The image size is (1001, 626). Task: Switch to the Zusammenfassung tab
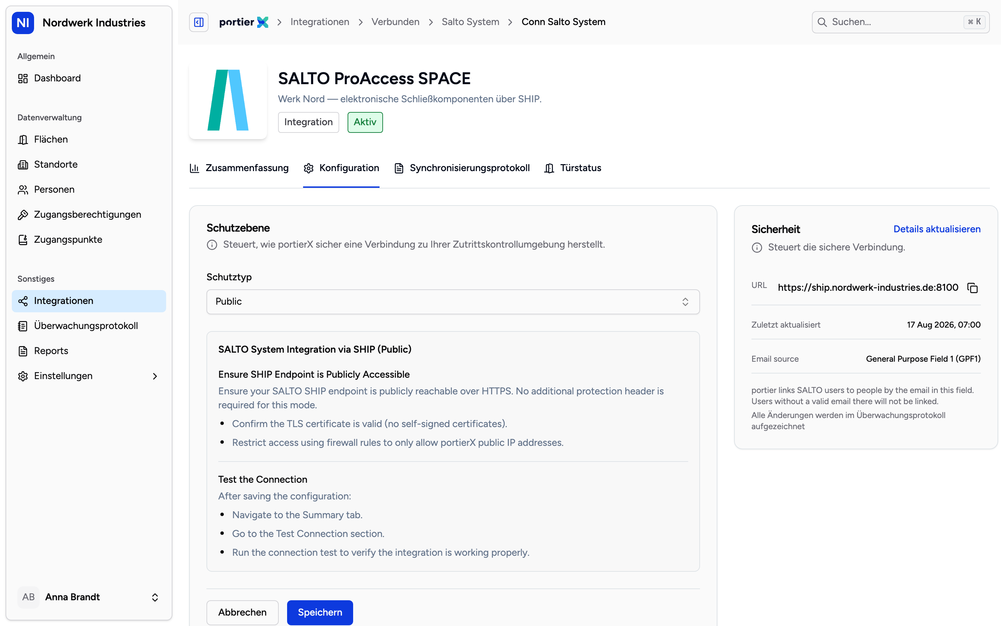click(x=239, y=168)
